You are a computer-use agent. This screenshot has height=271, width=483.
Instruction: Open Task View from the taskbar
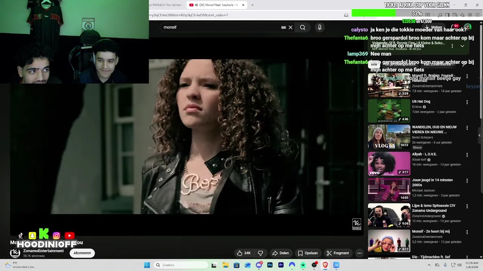(x=214, y=265)
